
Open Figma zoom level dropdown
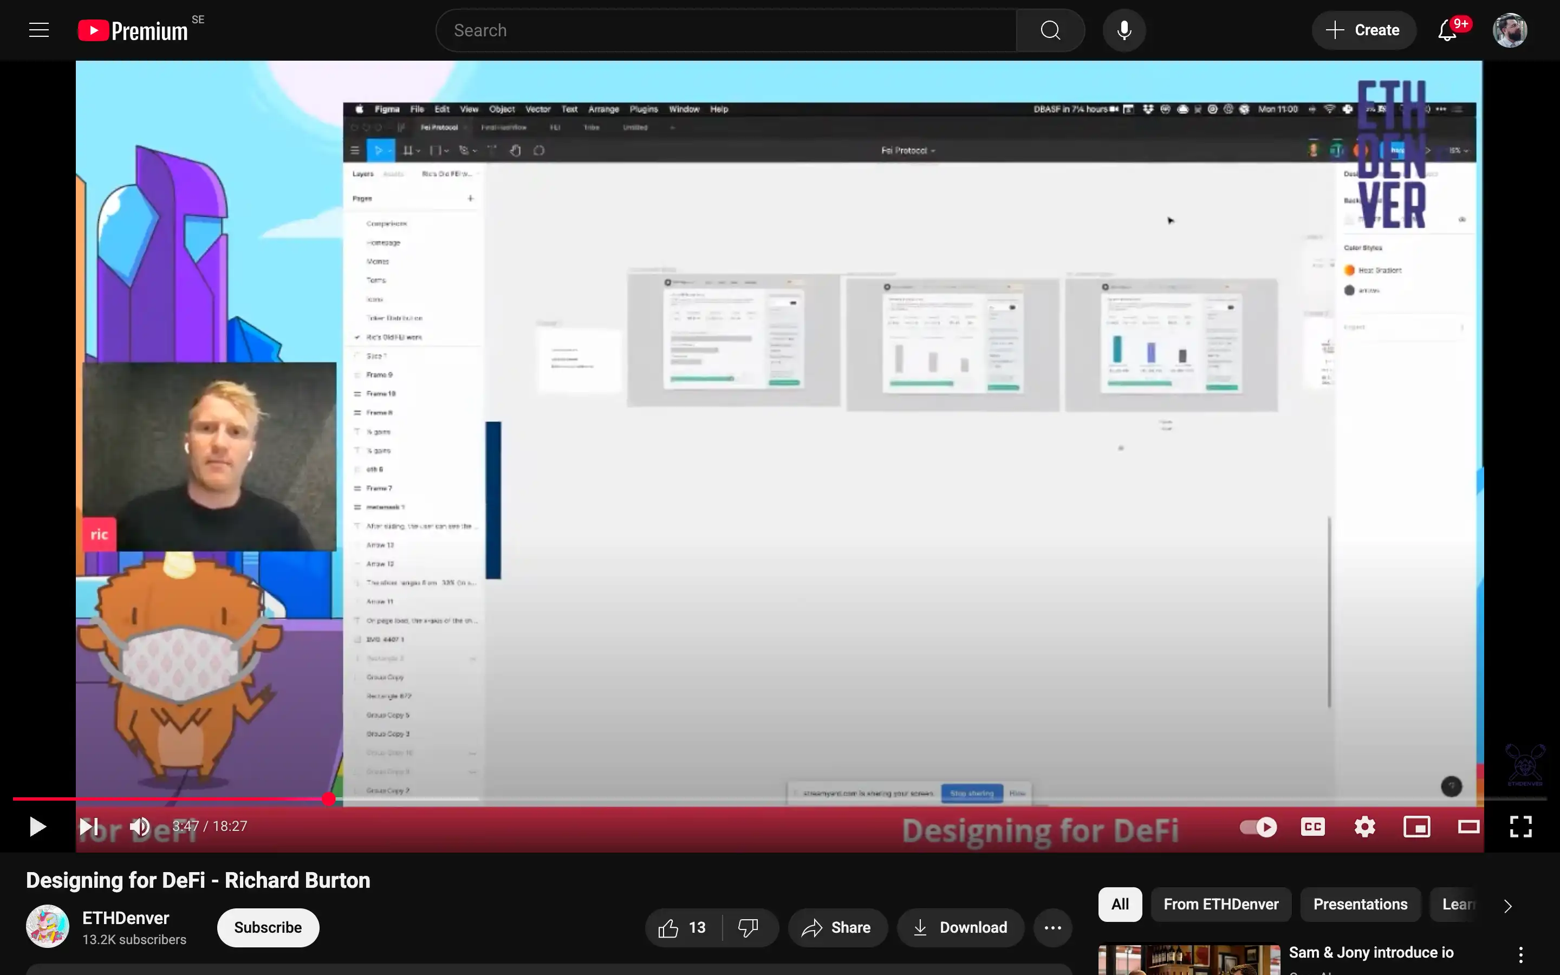click(x=1458, y=150)
